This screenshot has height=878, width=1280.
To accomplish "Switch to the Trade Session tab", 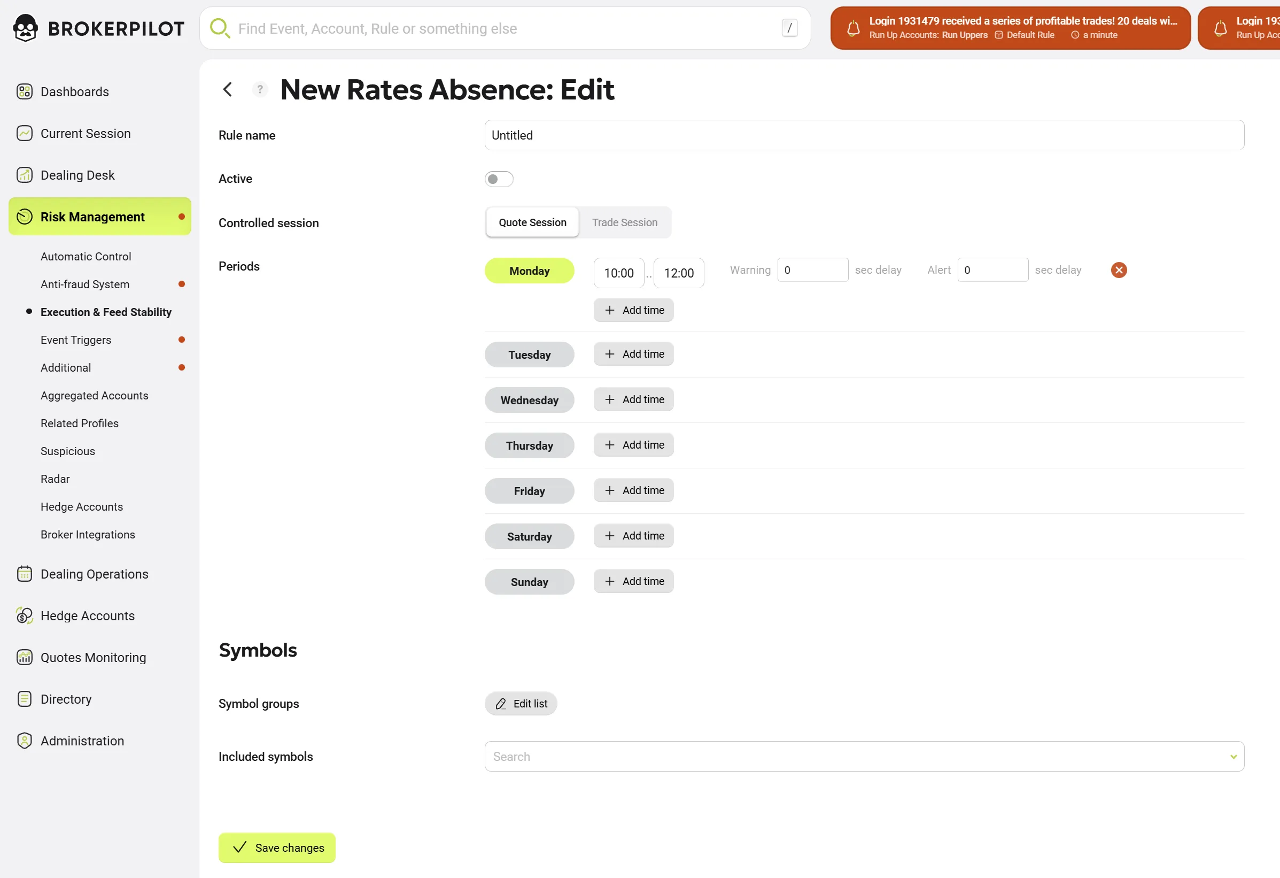I will coord(624,222).
